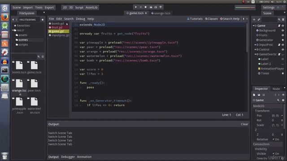Save the resource in the Inspector
This screenshot has width=287, height=161.
(x=264, y=95)
